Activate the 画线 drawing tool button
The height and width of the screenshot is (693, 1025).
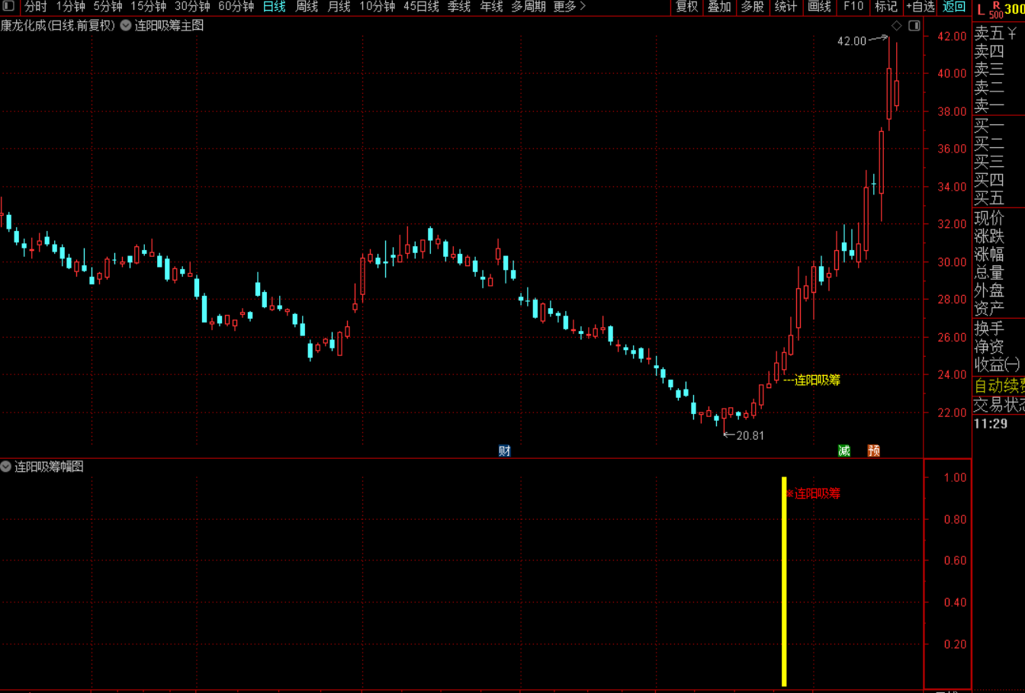819,6
